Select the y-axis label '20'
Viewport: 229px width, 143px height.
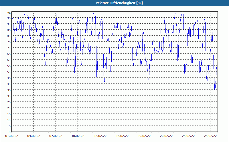coord(9,108)
